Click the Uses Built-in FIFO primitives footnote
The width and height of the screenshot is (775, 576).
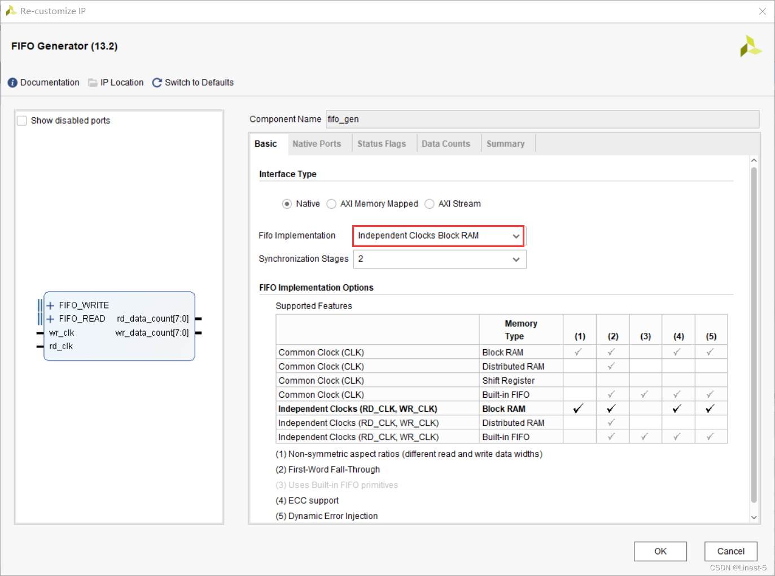click(x=337, y=485)
